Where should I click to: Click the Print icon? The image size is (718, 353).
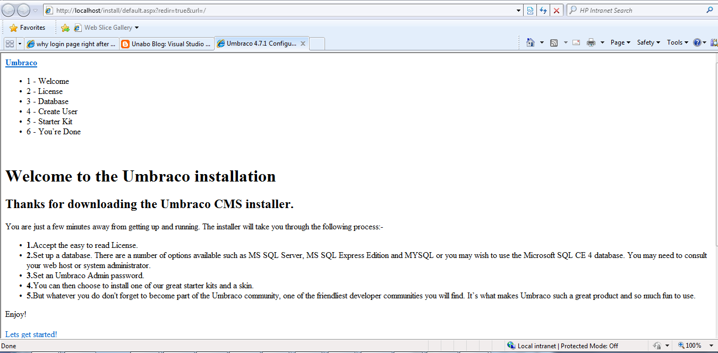(591, 42)
